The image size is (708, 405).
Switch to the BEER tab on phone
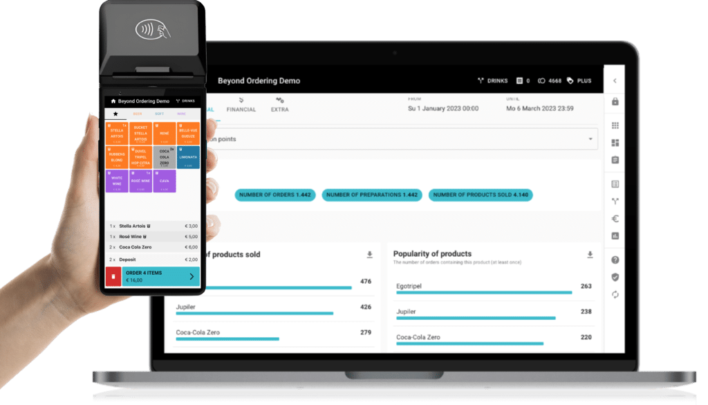click(138, 114)
